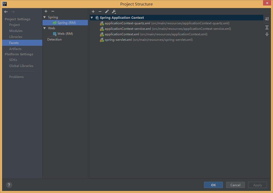Open the Problems page
Screen dimensions: 273x193
pos(16,77)
